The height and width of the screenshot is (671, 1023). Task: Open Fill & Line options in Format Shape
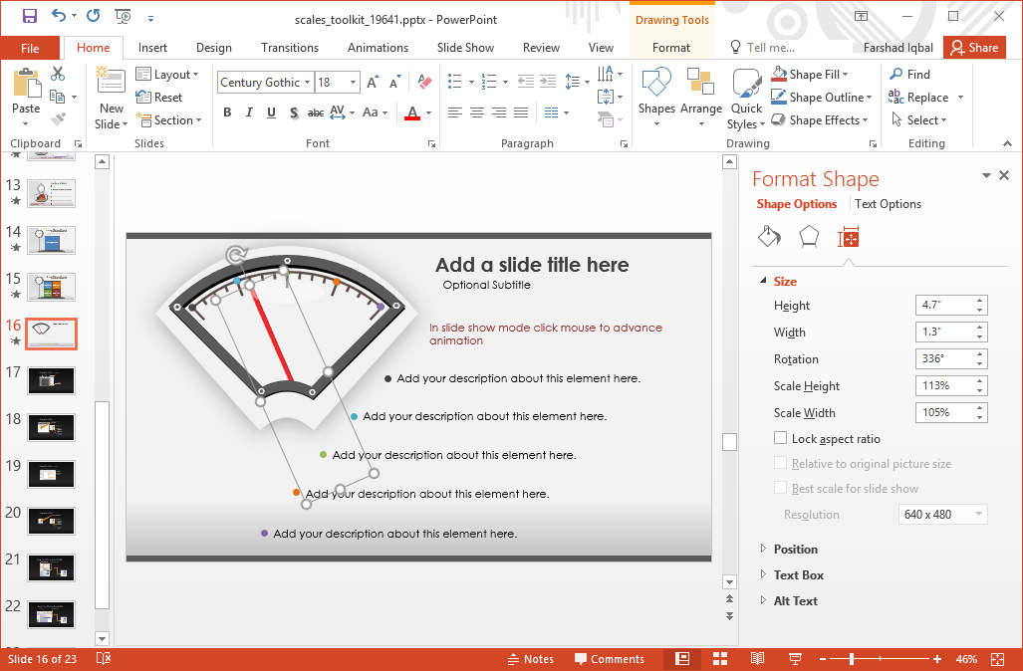pos(768,237)
